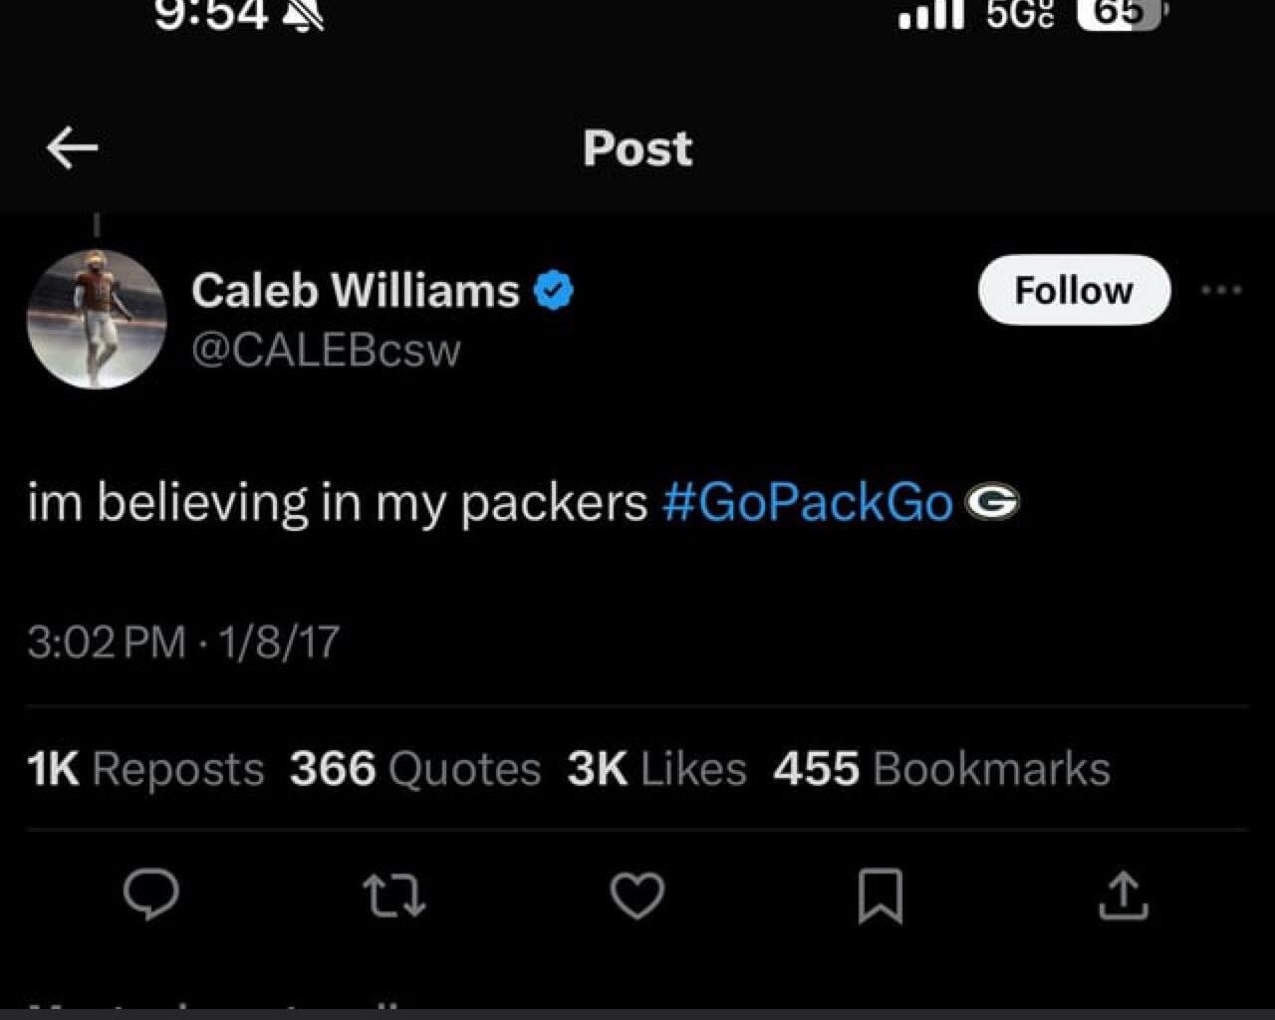This screenshot has width=1275, height=1020.
Task: Tap @CALEBcsw to view the profile handle
Action: 325,350
